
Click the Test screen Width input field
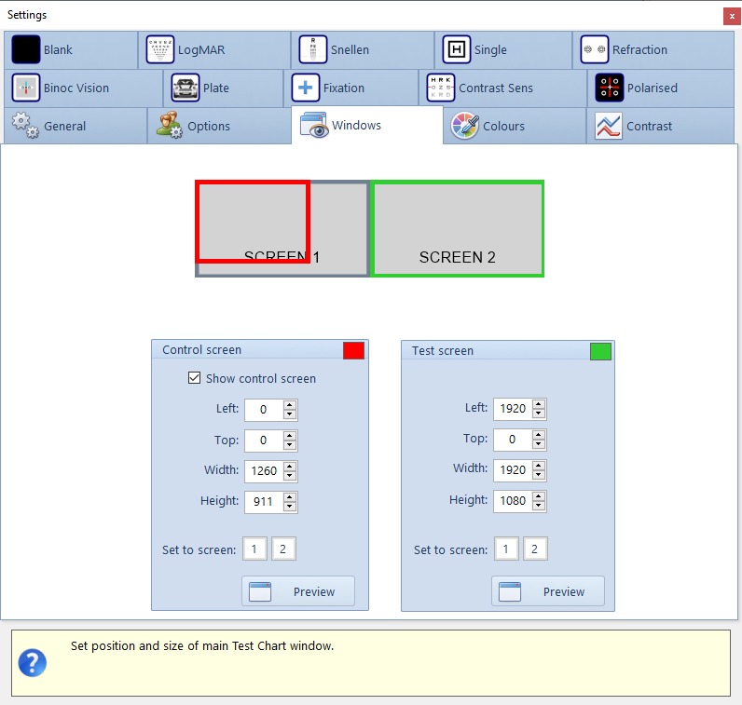coord(512,470)
